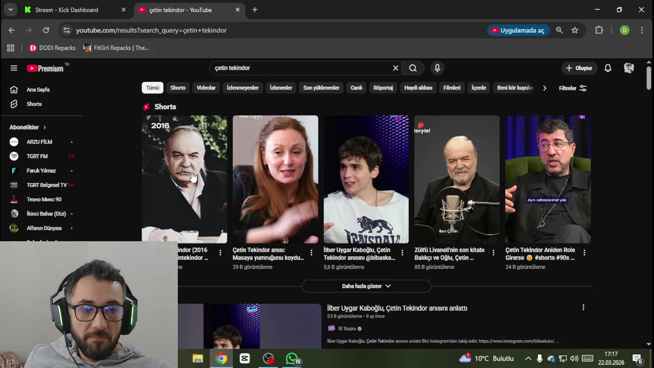Image resolution: width=654 pixels, height=368 pixels.
Task: Open the Masaya yumruğunu koydu short thumbnail
Action: pos(275,179)
